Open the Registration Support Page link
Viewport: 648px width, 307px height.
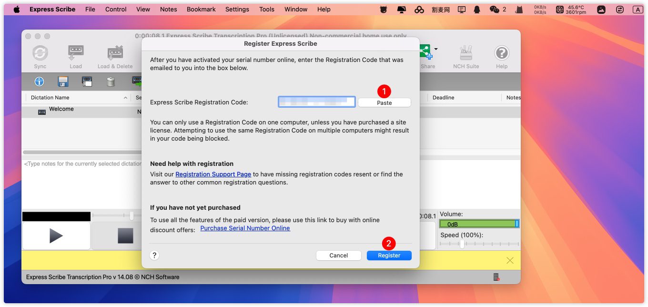click(x=213, y=174)
